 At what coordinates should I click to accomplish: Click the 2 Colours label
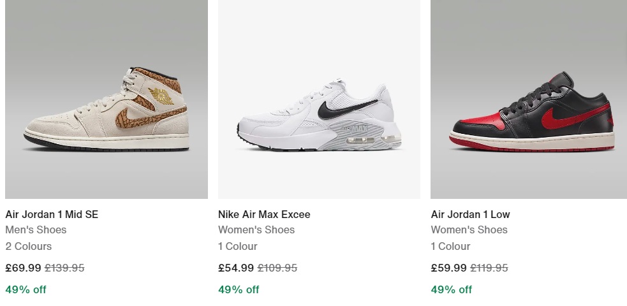(29, 246)
